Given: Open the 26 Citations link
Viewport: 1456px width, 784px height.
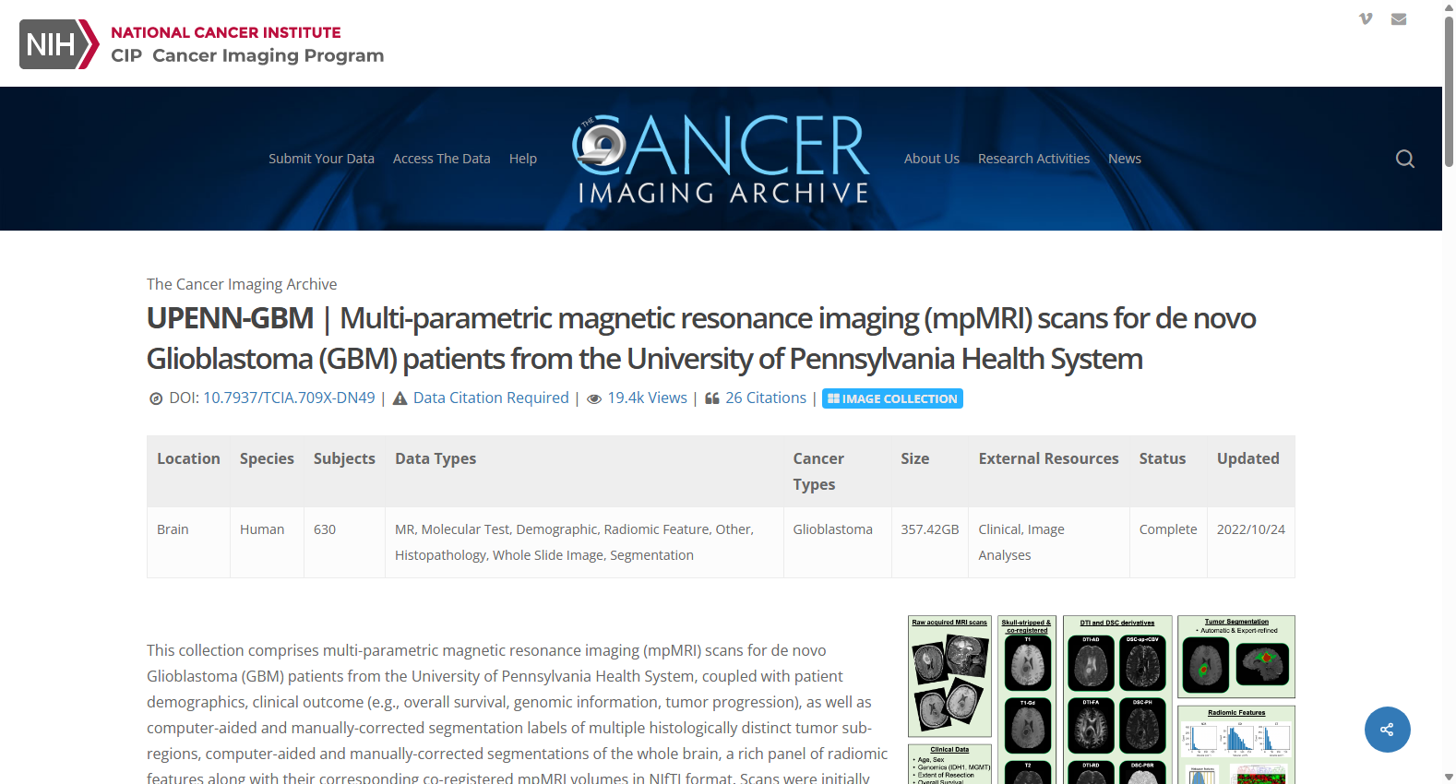Looking at the screenshot, I should pyautogui.click(x=766, y=398).
